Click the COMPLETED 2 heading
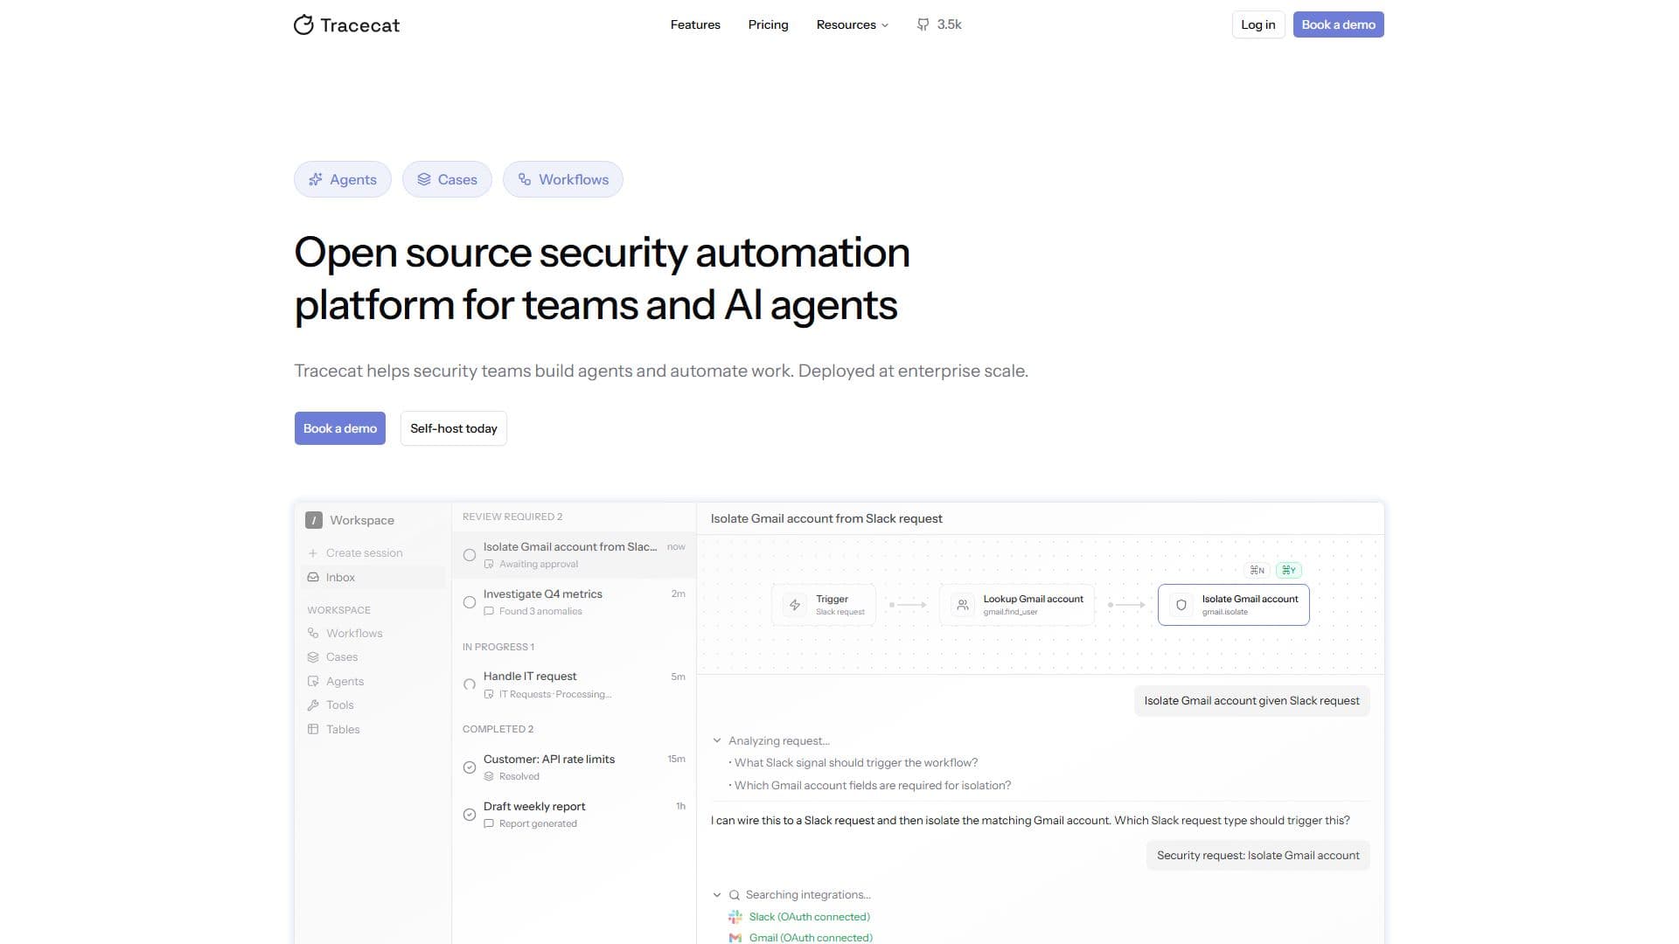 (498, 729)
